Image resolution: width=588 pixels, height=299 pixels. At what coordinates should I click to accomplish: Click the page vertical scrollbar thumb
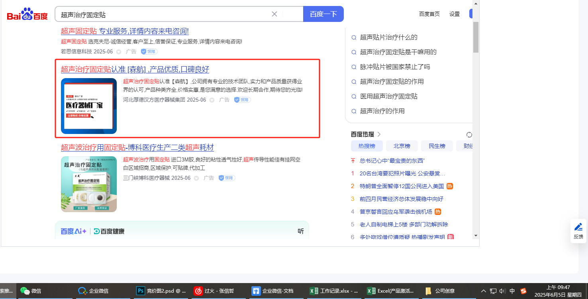pos(476,37)
